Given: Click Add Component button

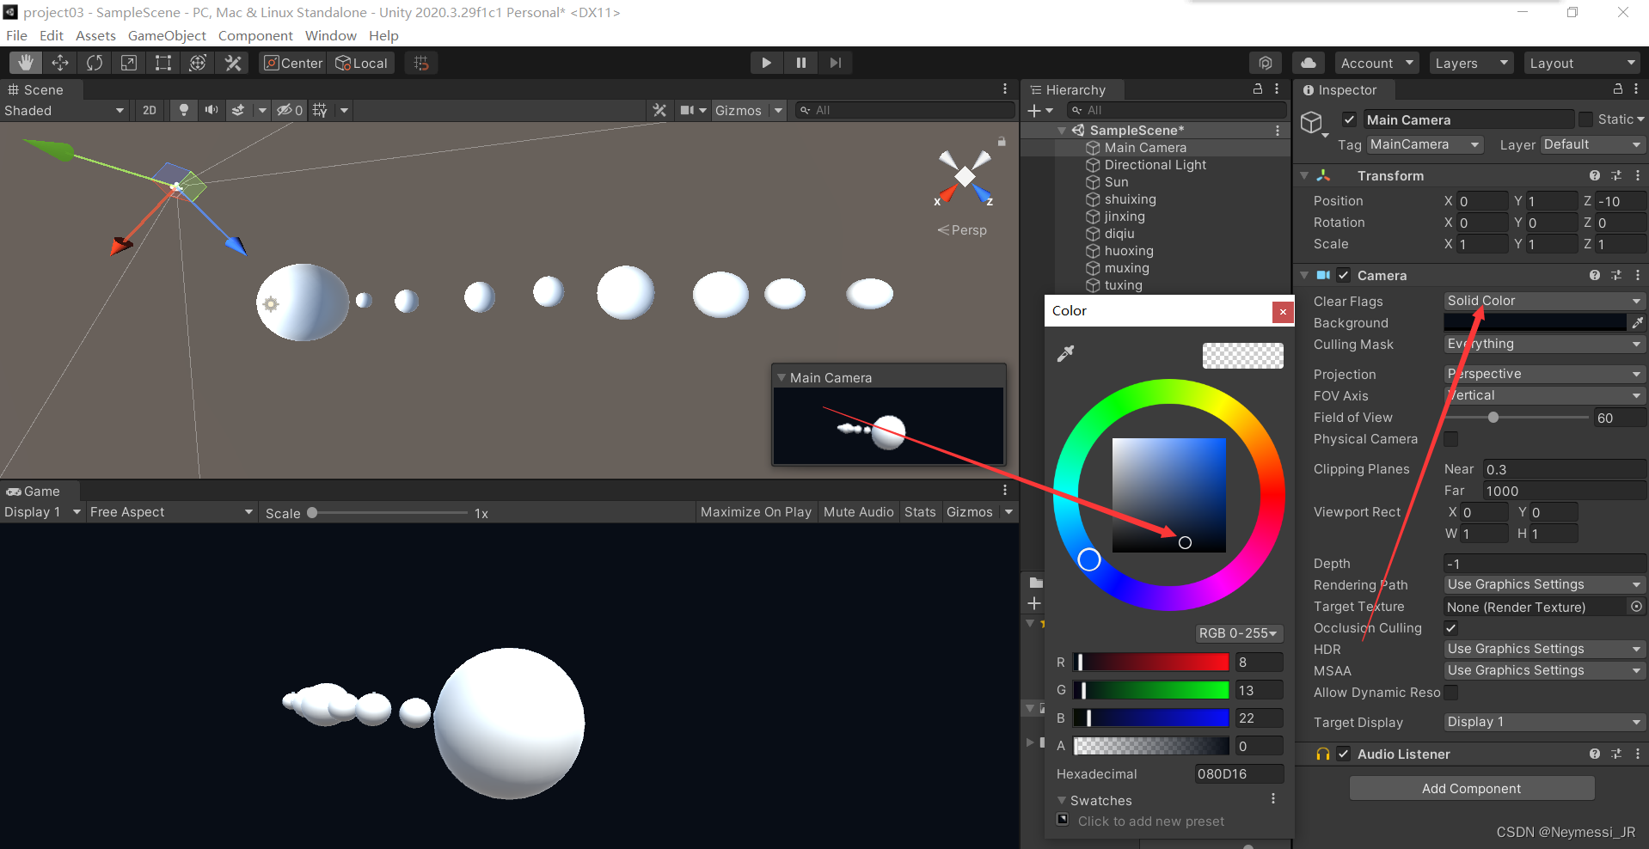Looking at the screenshot, I should (x=1471, y=788).
